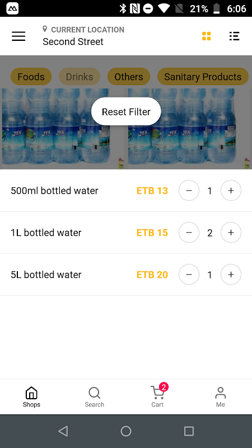This screenshot has width=252, height=448.
Task: Decrease 5L bottled water quantity
Action: click(189, 274)
